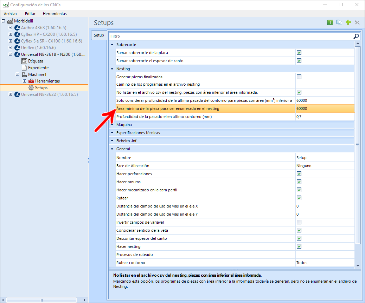Click the settings list vertical scrollbar

tap(358, 144)
